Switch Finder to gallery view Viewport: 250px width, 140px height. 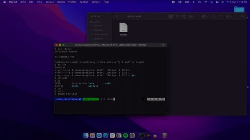click(191, 16)
